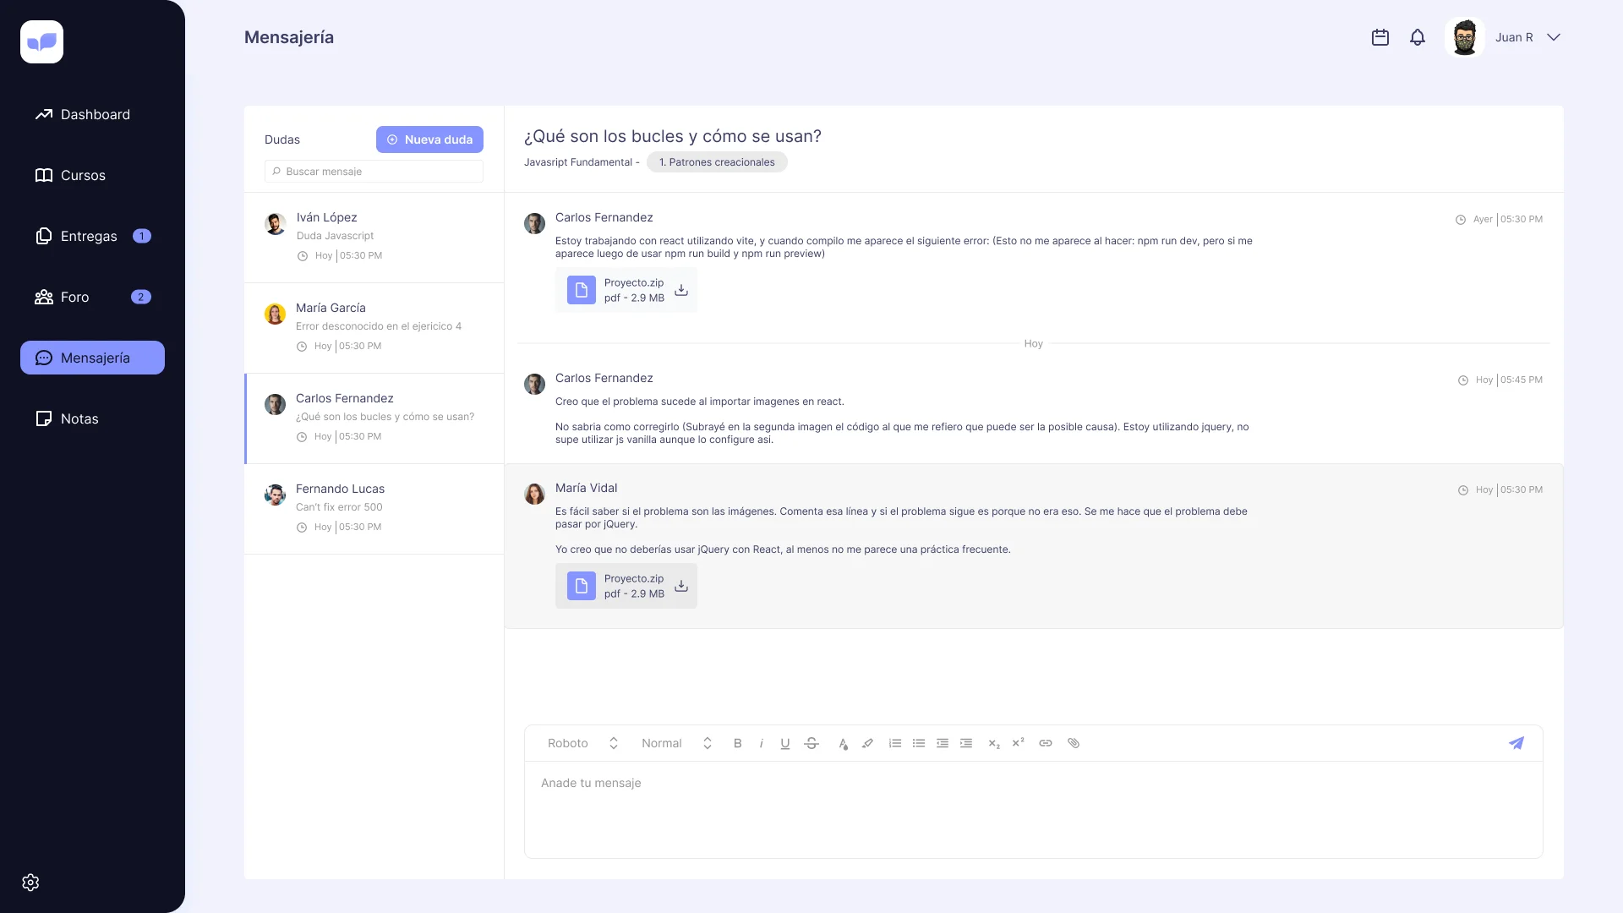
Task: Click the 1. Patrones creacionales tag
Action: pos(717,162)
